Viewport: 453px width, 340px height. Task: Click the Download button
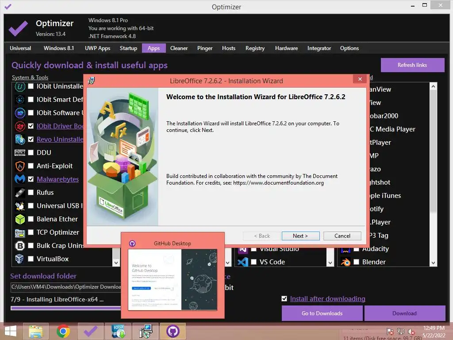pos(404,313)
